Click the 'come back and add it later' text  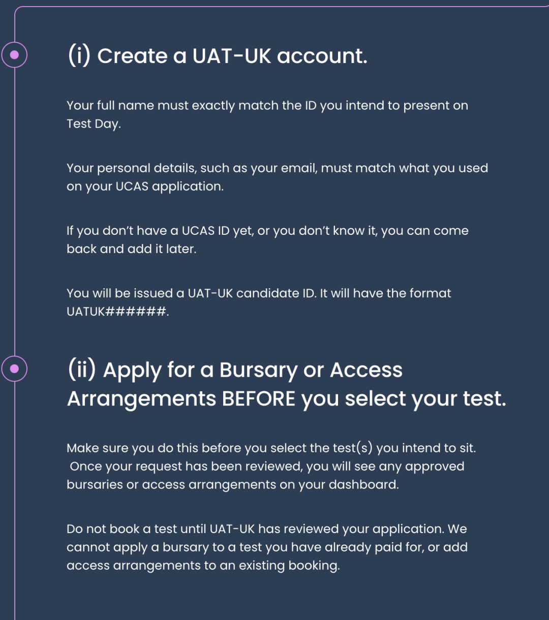(x=267, y=239)
